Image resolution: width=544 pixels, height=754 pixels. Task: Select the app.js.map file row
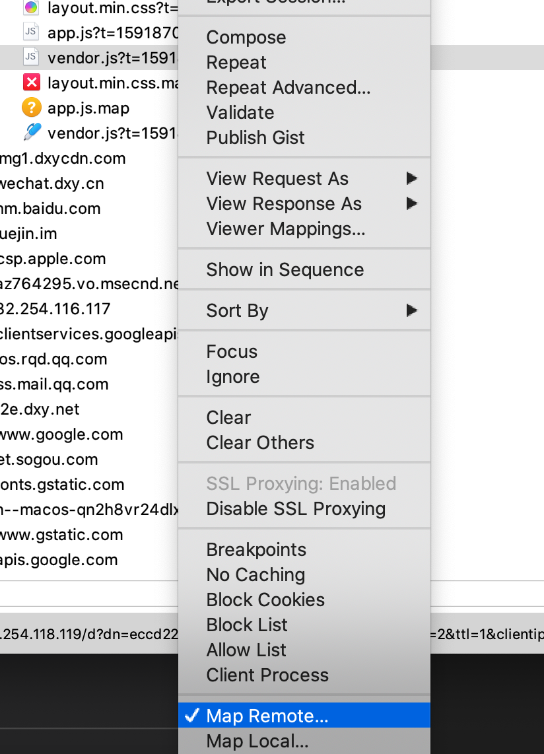point(88,108)
